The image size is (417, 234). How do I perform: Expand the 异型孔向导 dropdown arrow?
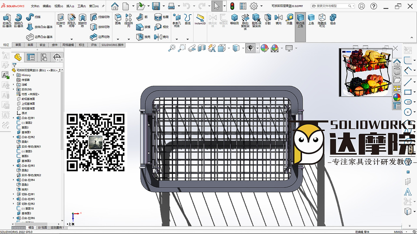pos(72,39)
